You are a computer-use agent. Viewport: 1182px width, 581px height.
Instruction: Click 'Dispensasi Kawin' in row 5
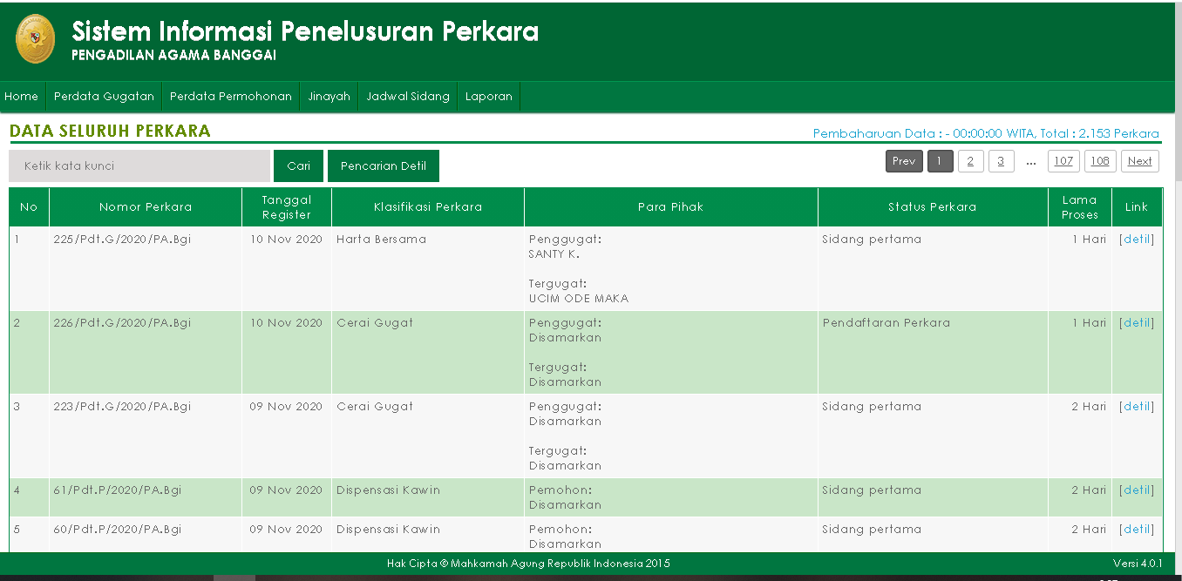point(388,529)
